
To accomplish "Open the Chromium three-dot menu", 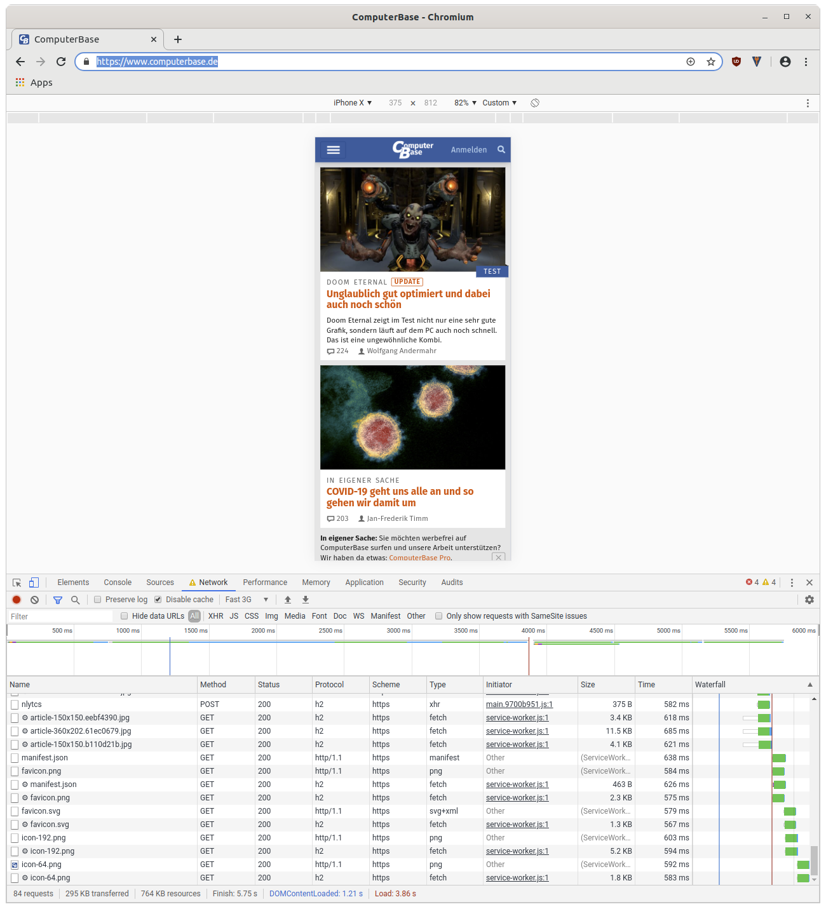I will click(x=806, y=62).
